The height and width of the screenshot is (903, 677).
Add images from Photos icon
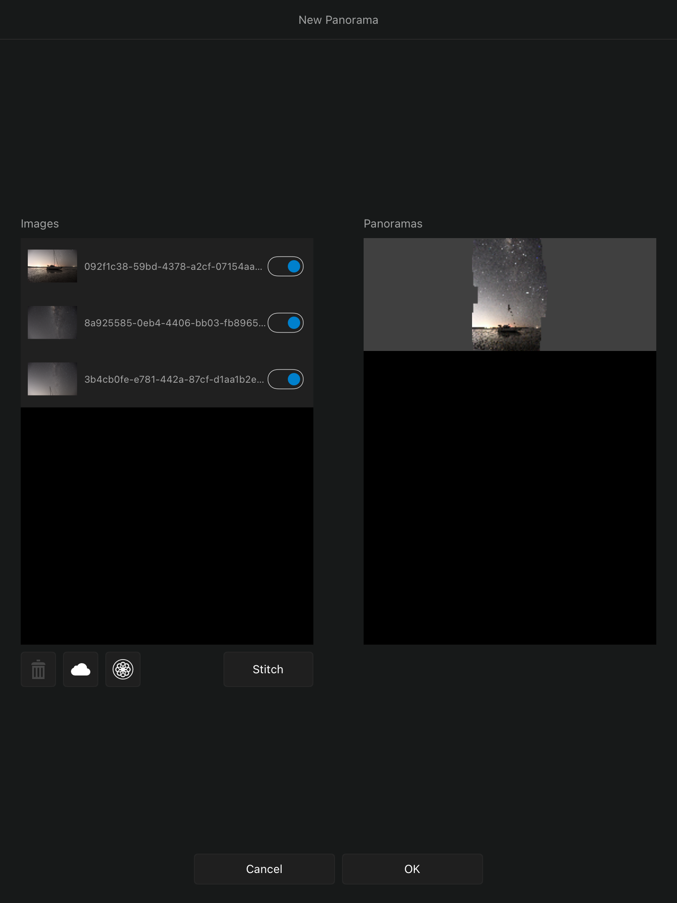(123, 669)
